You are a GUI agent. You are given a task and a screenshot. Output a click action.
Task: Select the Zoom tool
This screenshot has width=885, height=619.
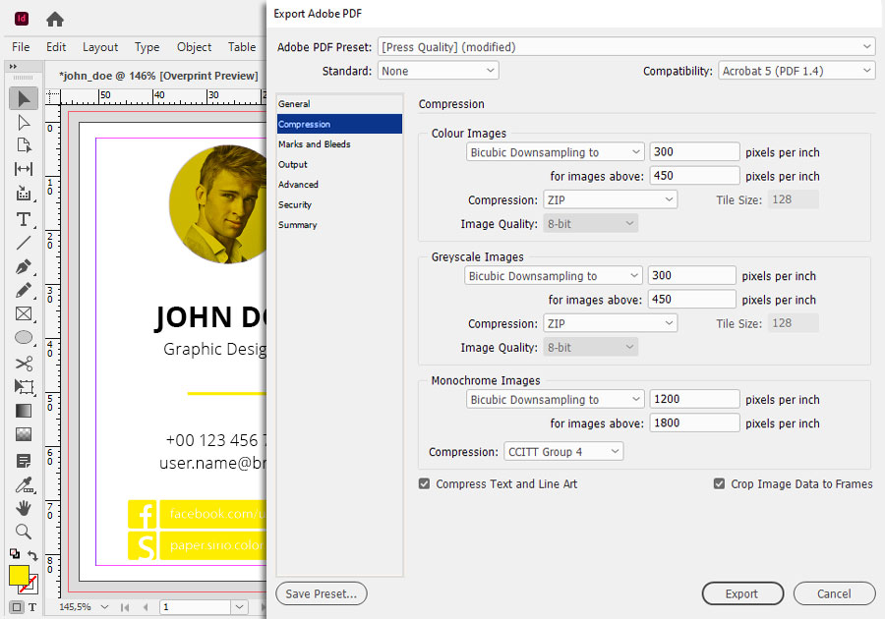[x=24, y=532]
